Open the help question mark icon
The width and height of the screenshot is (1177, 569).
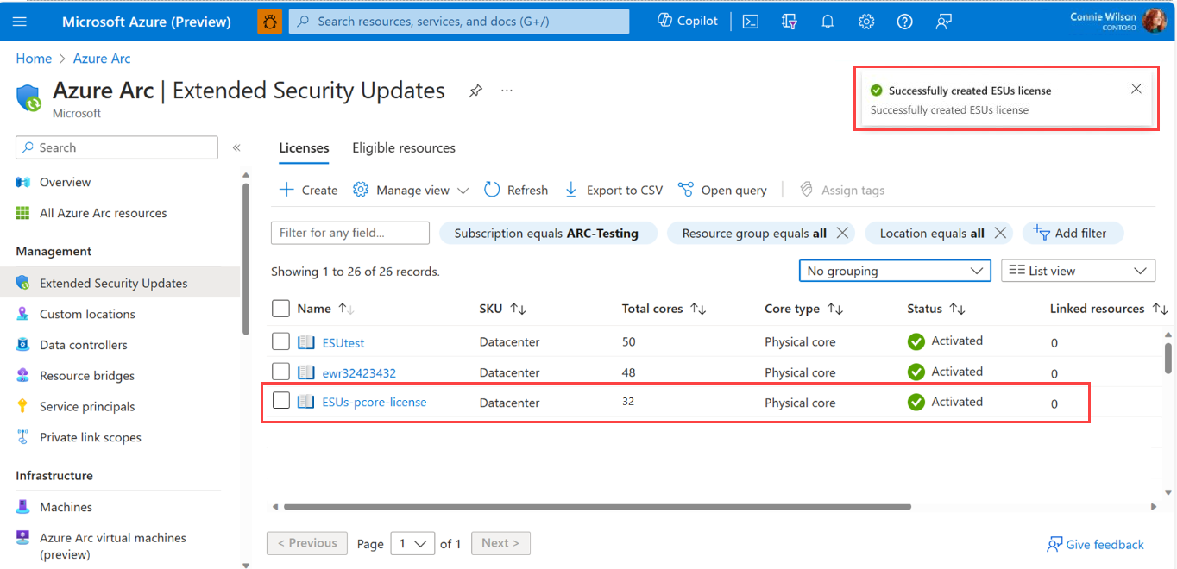coord(904,22)
